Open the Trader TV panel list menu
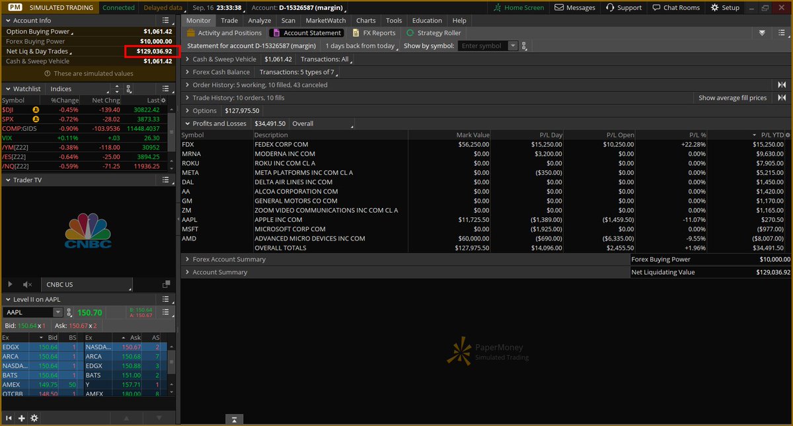This screenshot has height=426, width=793. 167,180
